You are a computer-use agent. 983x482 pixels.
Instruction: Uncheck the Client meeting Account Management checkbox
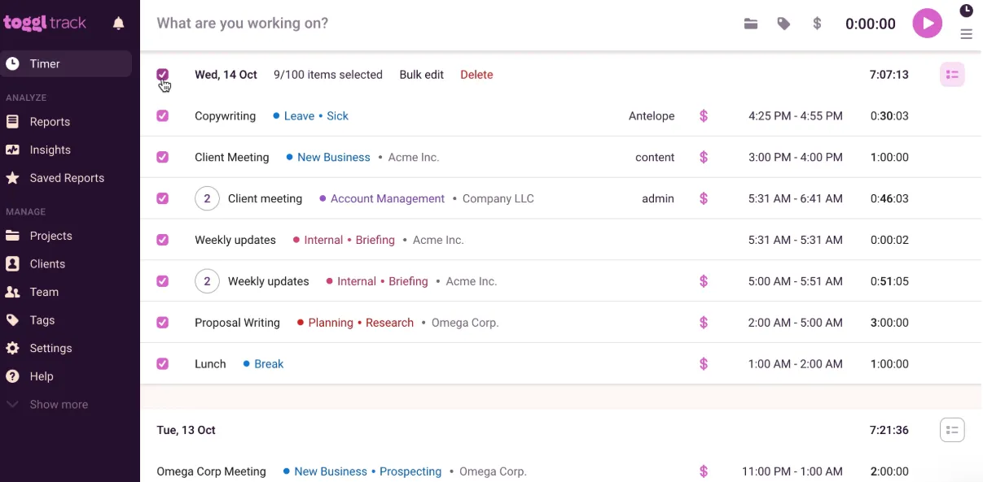[163, 198]
